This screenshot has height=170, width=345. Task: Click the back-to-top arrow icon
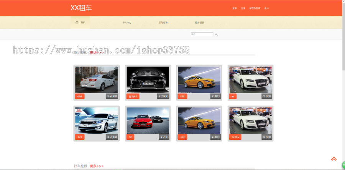click(x=333, y=159)
